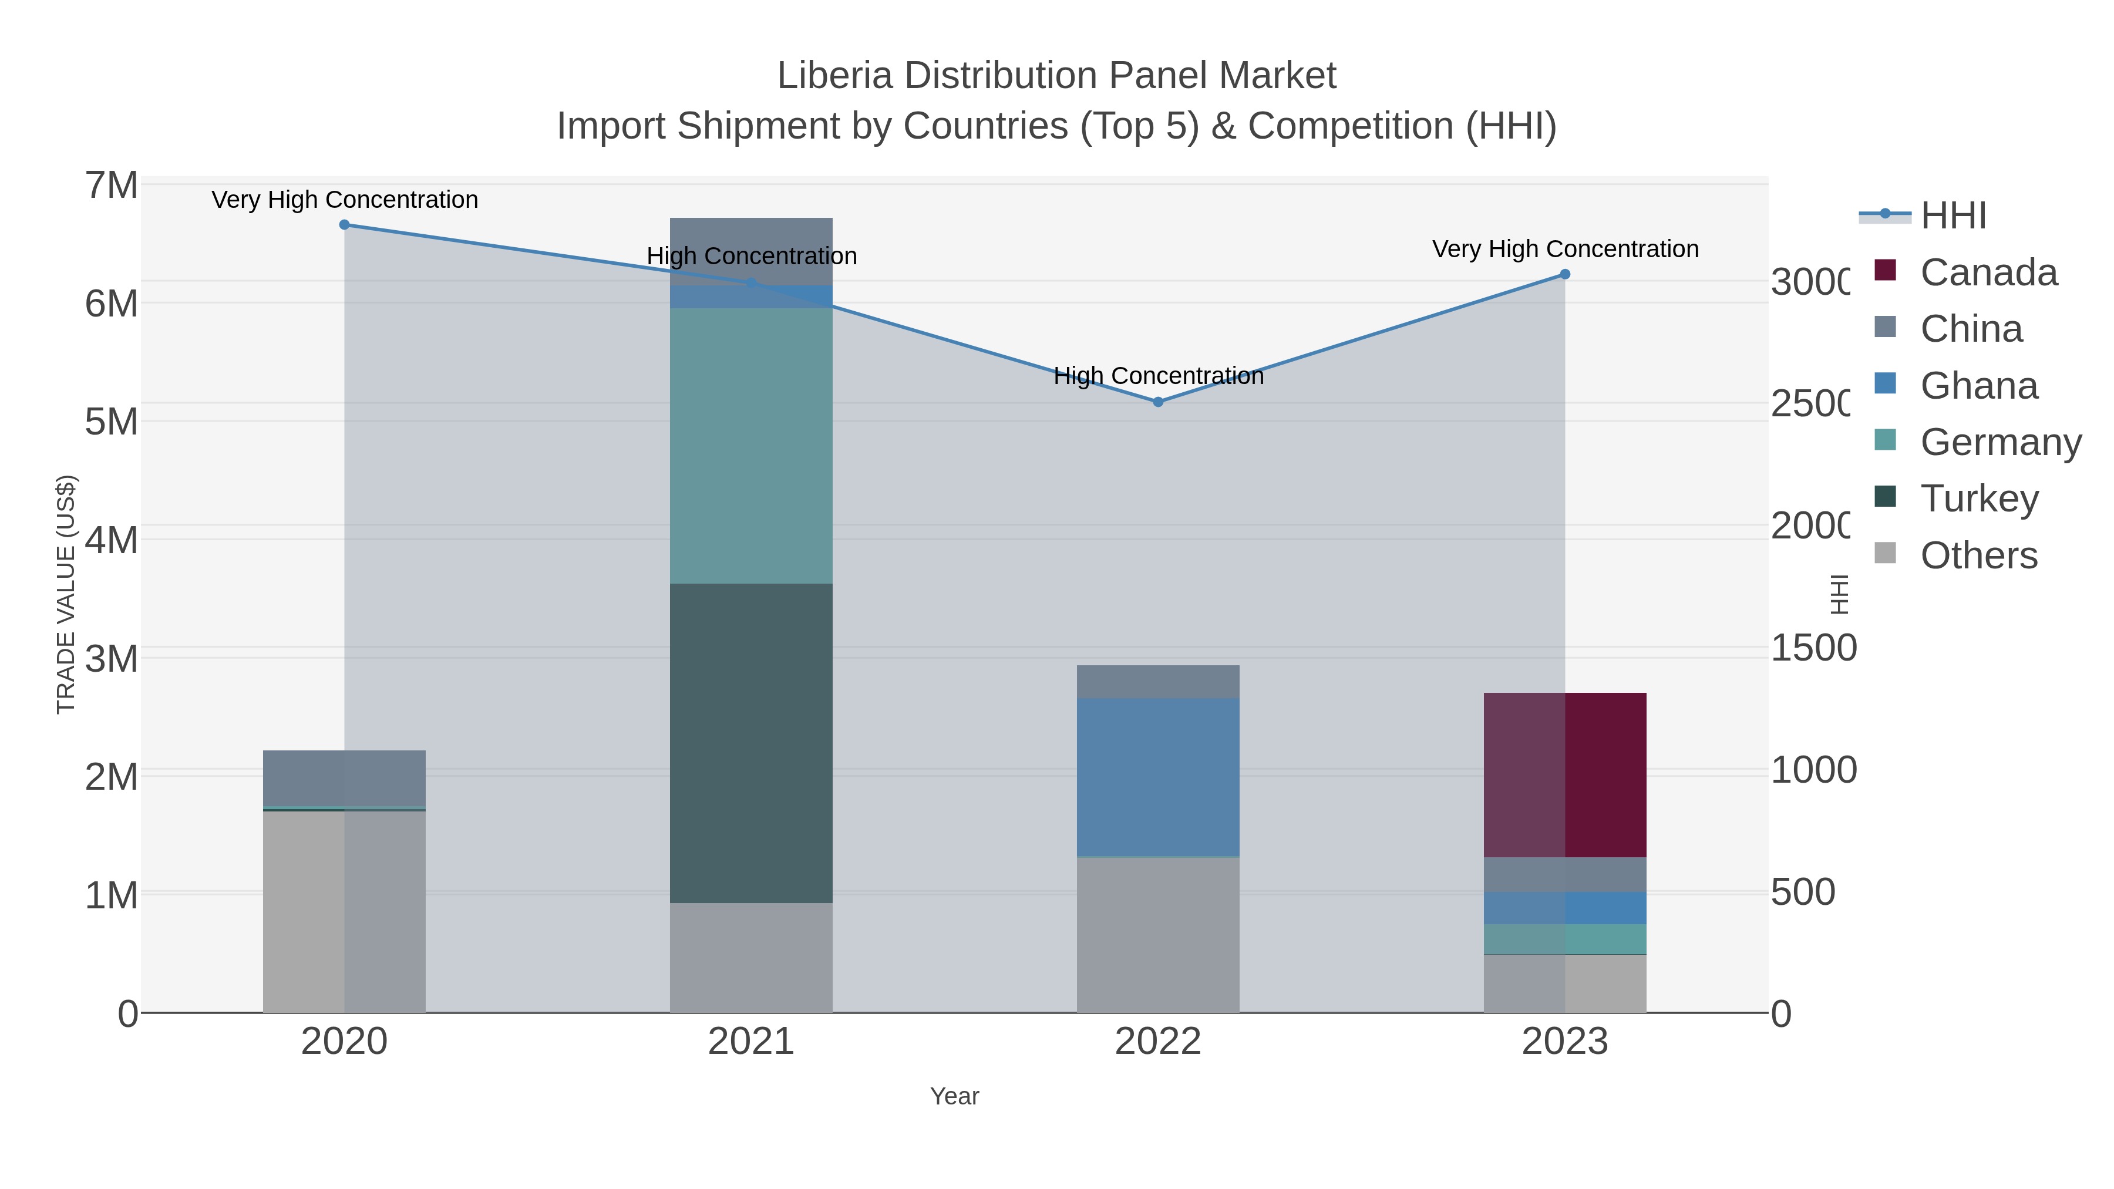Click the 2021 x-axis tick label

751,1042
